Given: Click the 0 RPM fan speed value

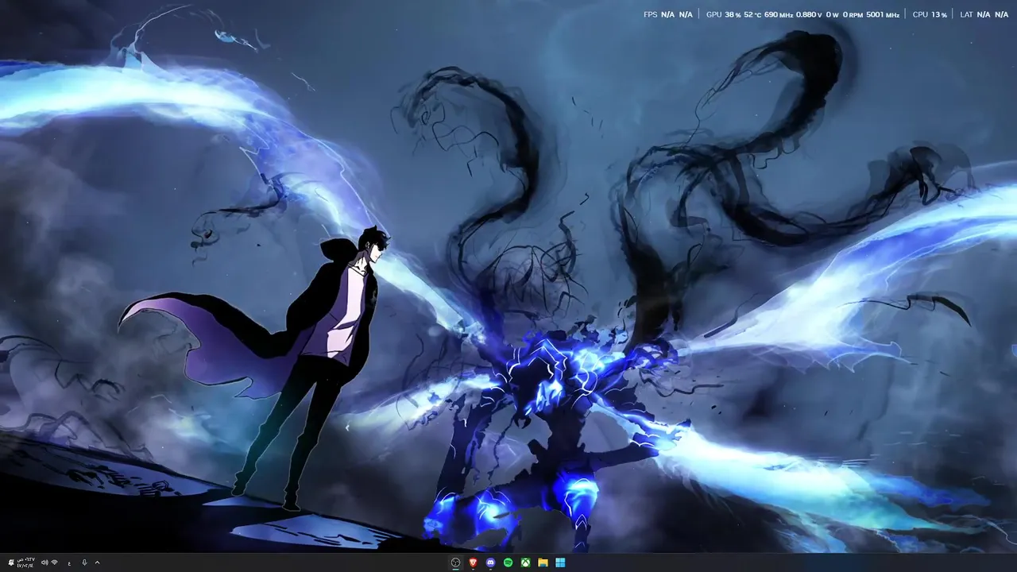Looking at the screenshot, I should point(853,14).
